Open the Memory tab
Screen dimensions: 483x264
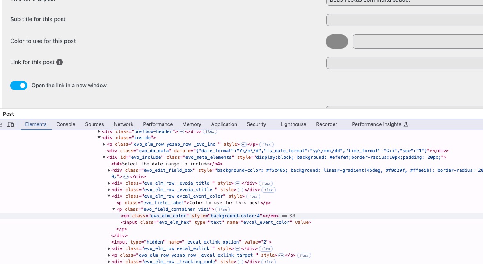coord(192,124)
